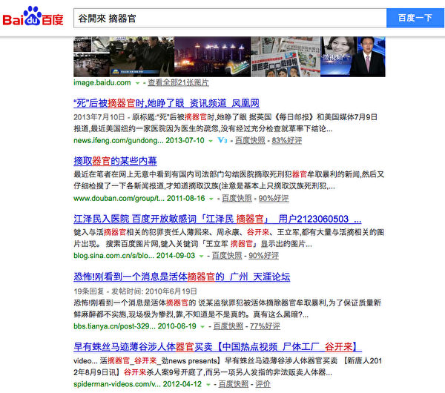The width and height of the screenshot is (445, 393).
Task: Expand dropdown arrow next to image.baidu.com
Action: point(137,84)
